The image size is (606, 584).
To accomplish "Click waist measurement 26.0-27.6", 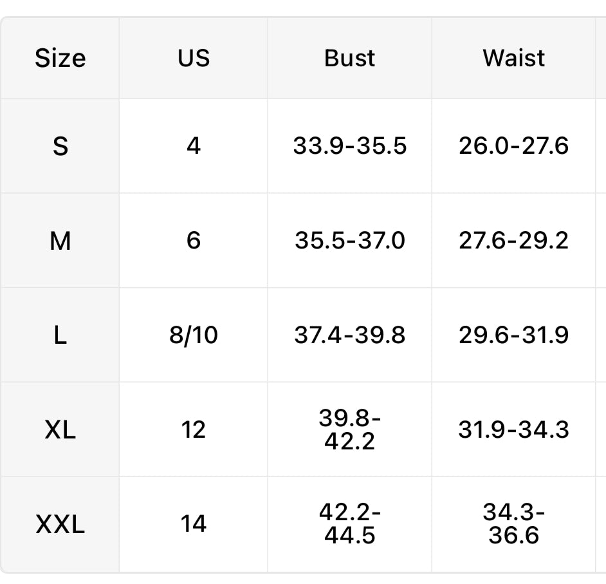I will point(513,146).
